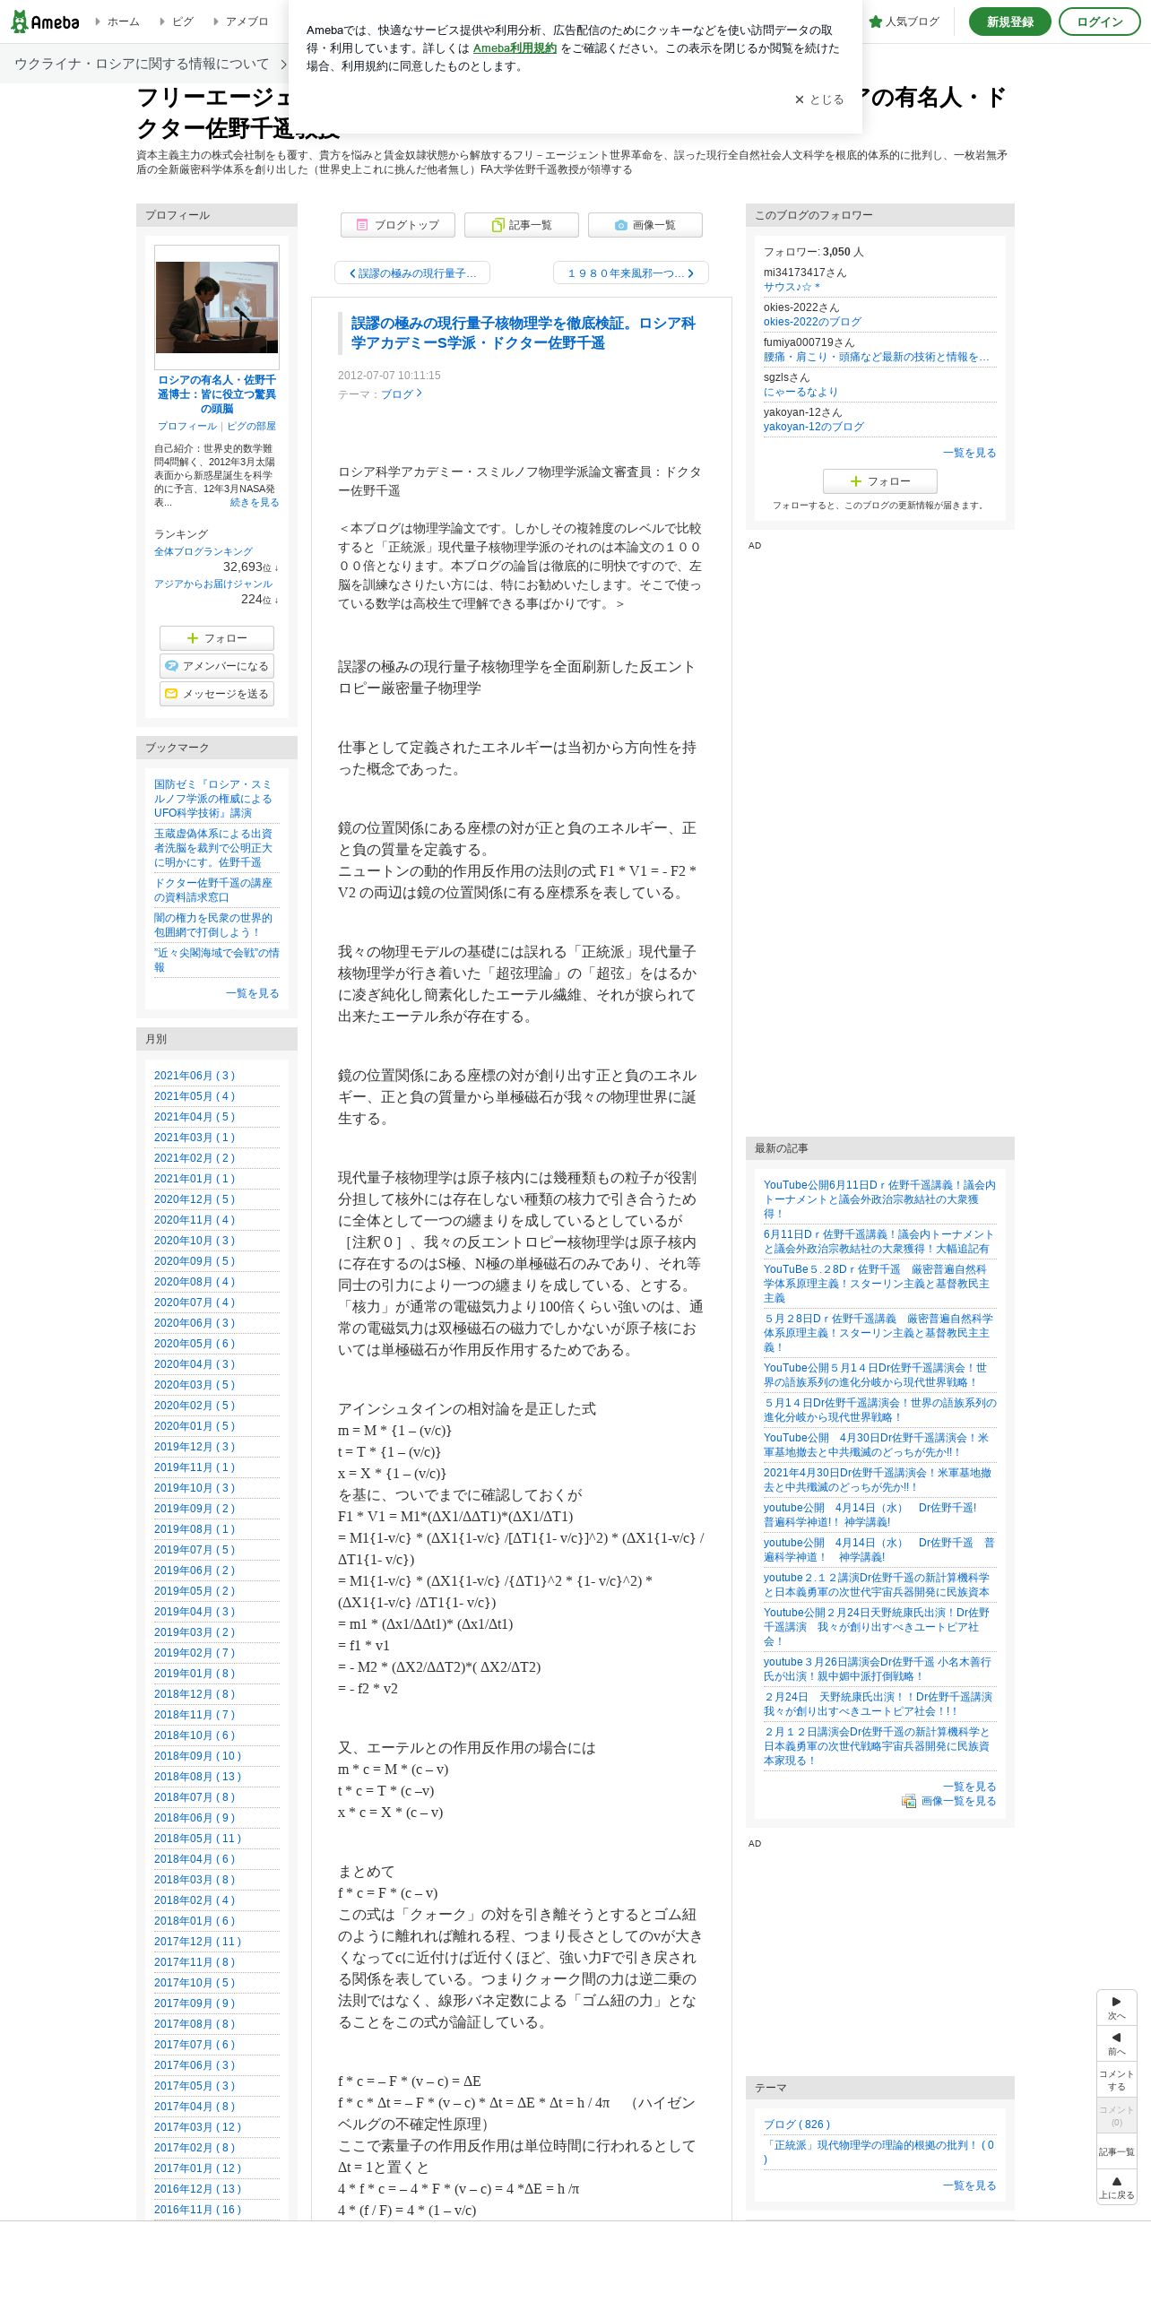
Task: Expand self-introduction with 続きを見る
Action: (255, 502)
